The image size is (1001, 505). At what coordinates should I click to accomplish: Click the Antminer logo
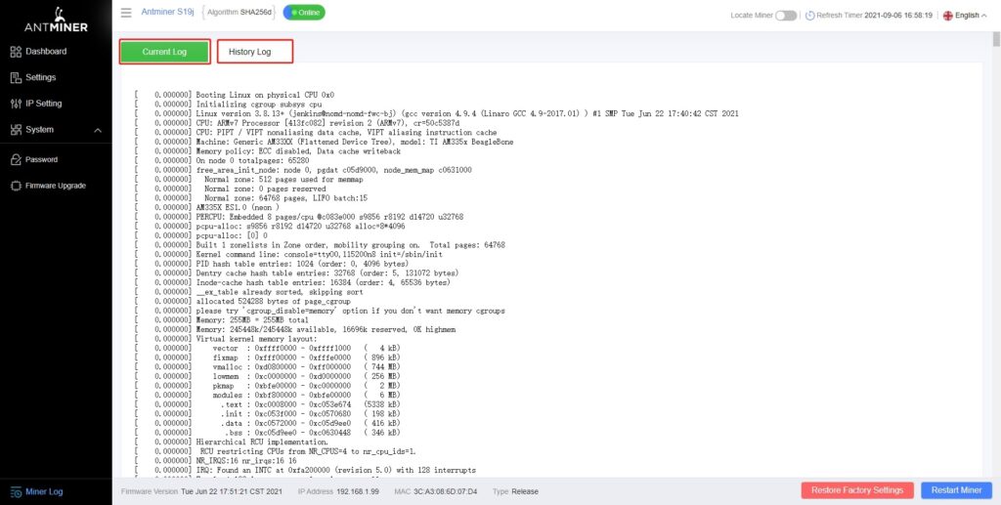(x=56, y=21)
